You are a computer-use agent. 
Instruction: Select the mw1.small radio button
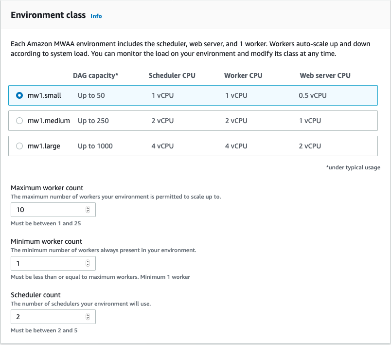click(x=18, y=95)
